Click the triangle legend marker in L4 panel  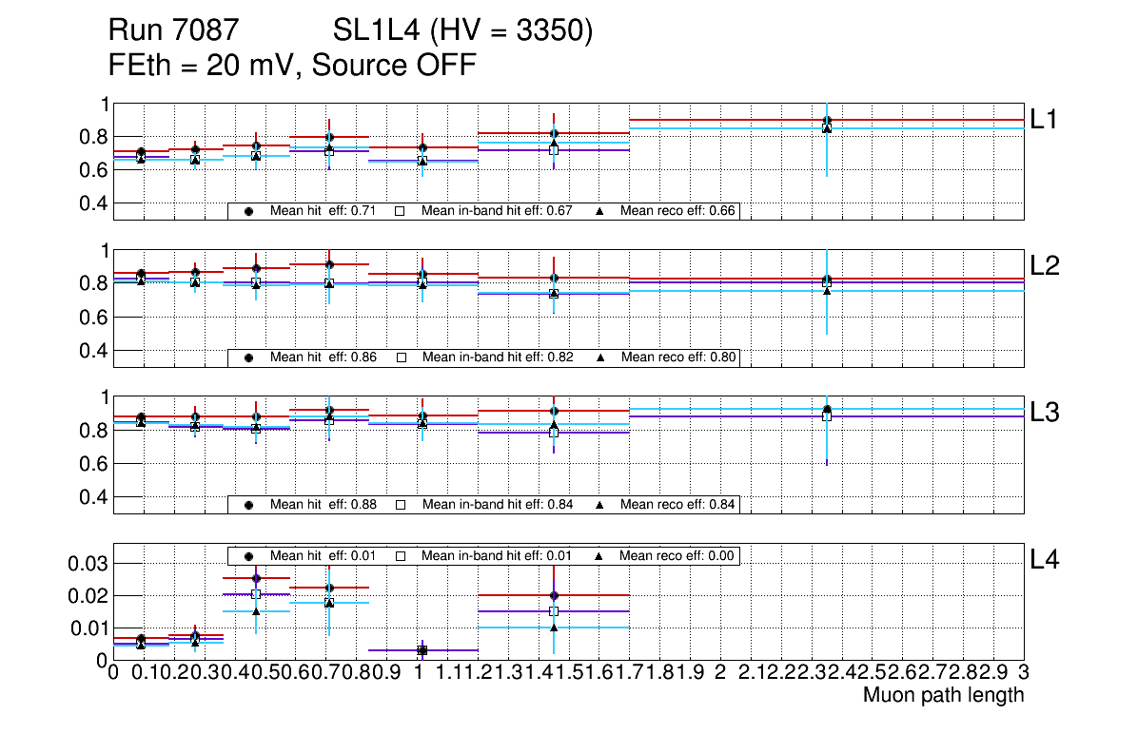coord(599,555)
